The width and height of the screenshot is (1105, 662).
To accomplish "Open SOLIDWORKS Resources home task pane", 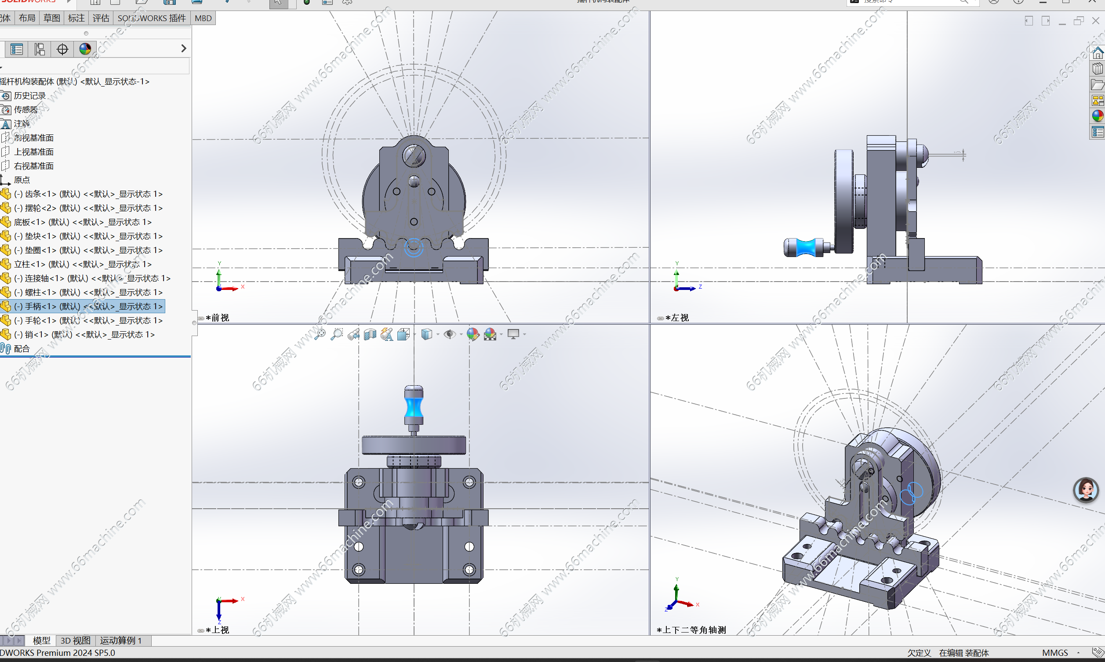I will click(1098, 54).
